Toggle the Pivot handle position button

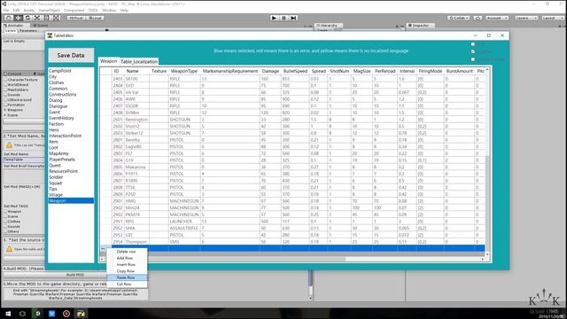point(76,18)
